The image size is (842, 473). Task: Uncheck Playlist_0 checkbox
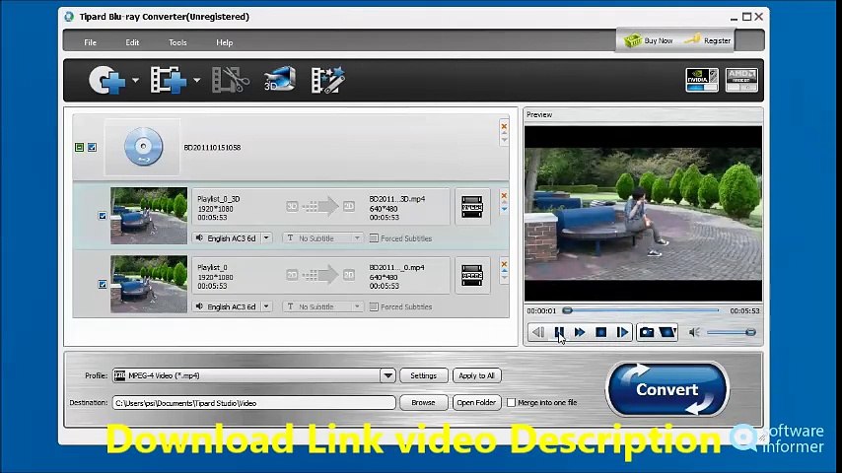[103, 284]
